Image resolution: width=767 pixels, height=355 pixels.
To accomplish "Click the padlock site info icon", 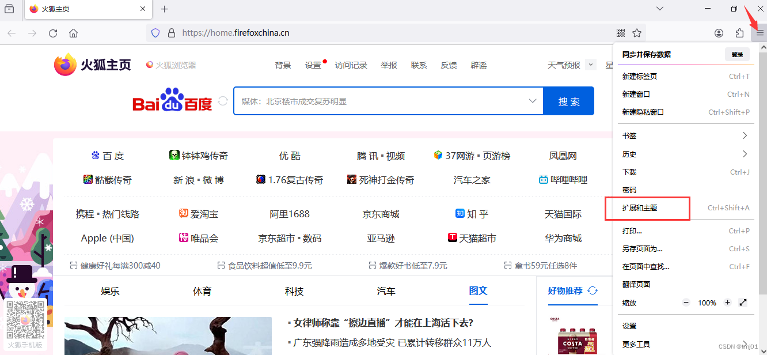I will coord(171,33).
